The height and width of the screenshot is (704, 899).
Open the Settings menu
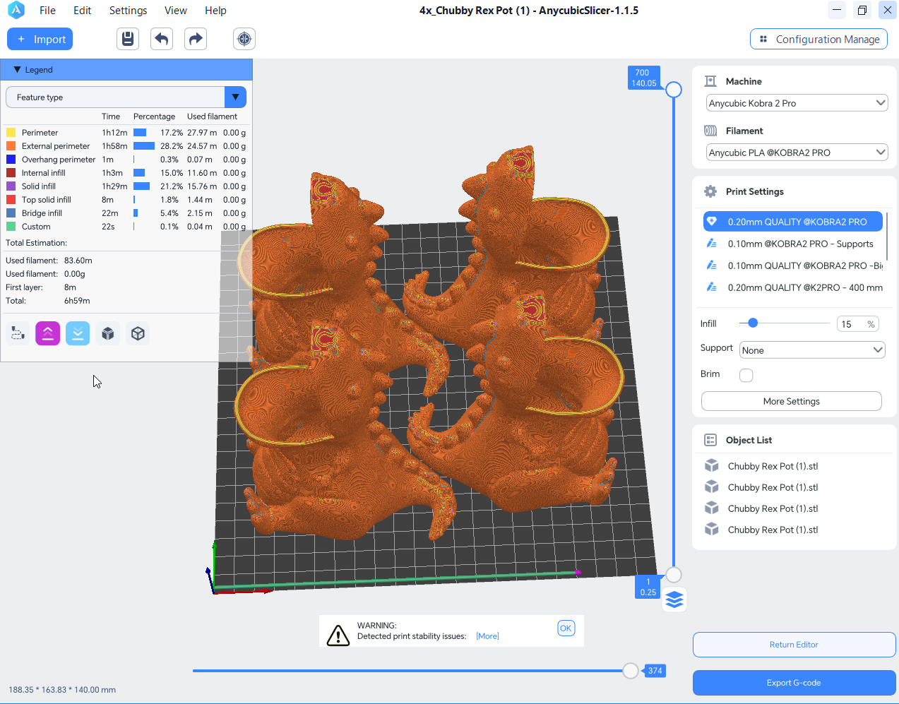(128, 11)
